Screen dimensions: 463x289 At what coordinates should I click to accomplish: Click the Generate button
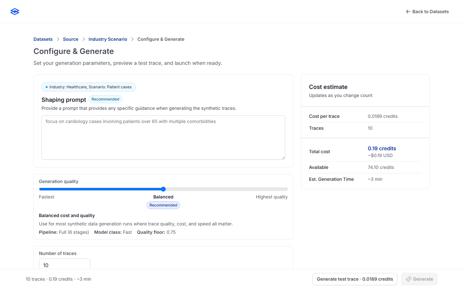[419, 279]
